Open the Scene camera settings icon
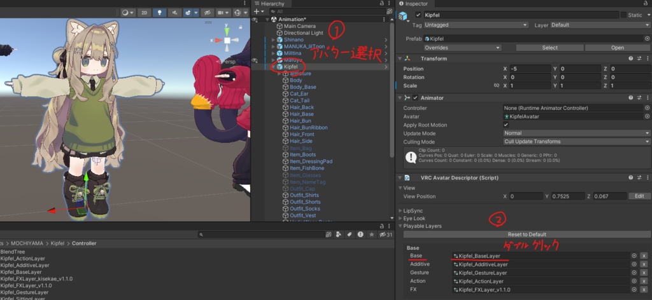The image size is (652, 300). pyautogui.click(x=223, y=13)
